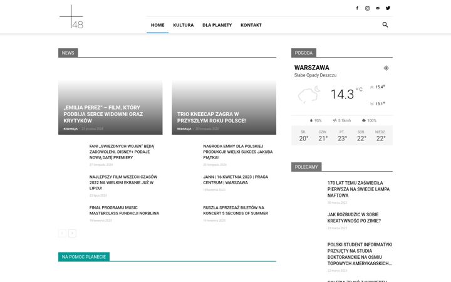Open the JANN 16 kwietnia 2023 article
Screen dimensions: 451x282
[236, 180]
